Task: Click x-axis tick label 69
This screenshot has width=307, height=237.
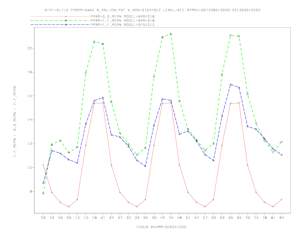Action: (239, 218)
